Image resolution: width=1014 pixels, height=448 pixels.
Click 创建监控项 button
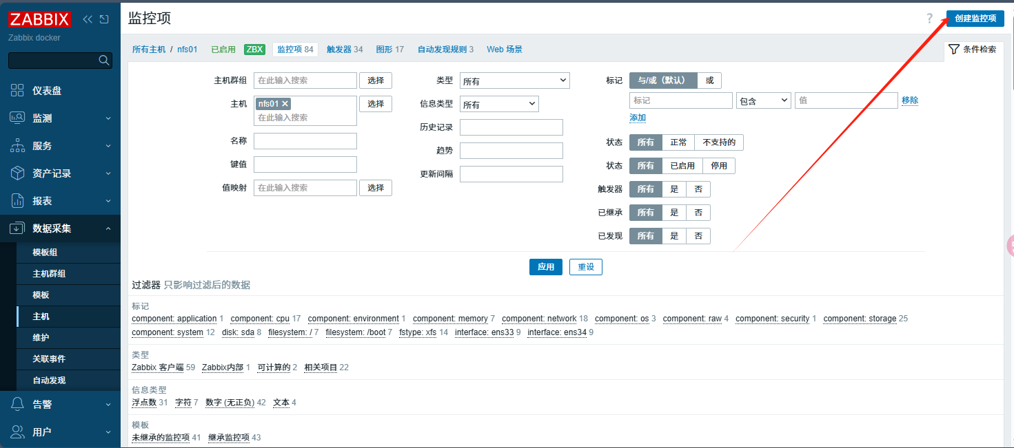click(x=975, y=19)
